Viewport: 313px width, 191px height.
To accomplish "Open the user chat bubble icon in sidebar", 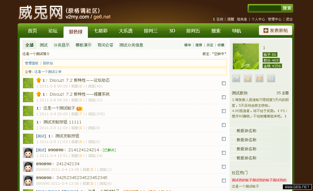I will 236,78.
